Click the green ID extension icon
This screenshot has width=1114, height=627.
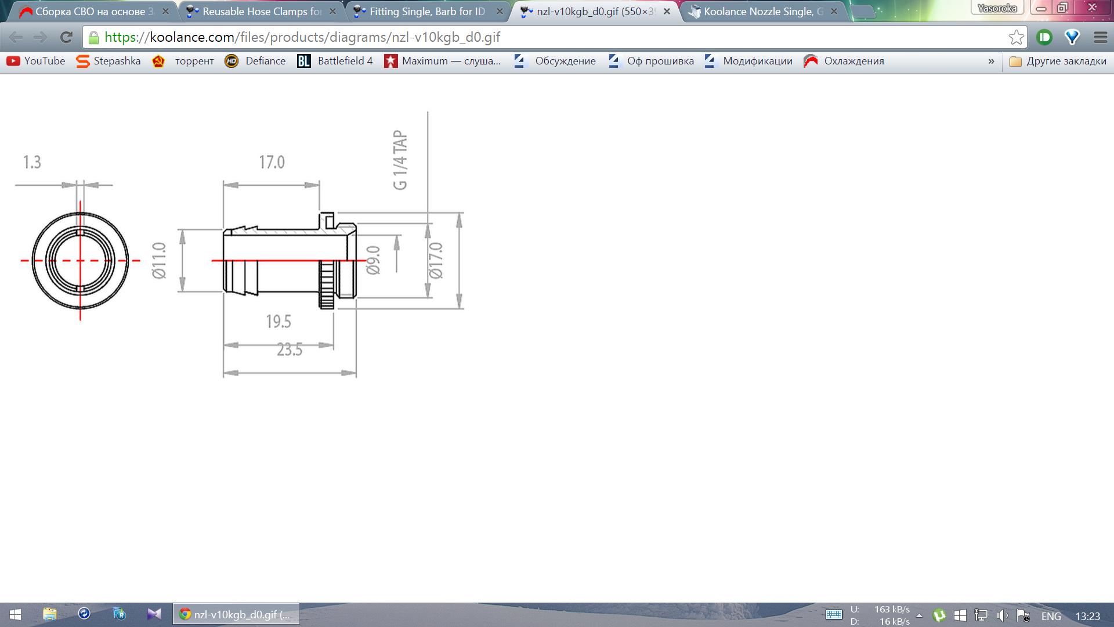click(x=1044, y=37)
